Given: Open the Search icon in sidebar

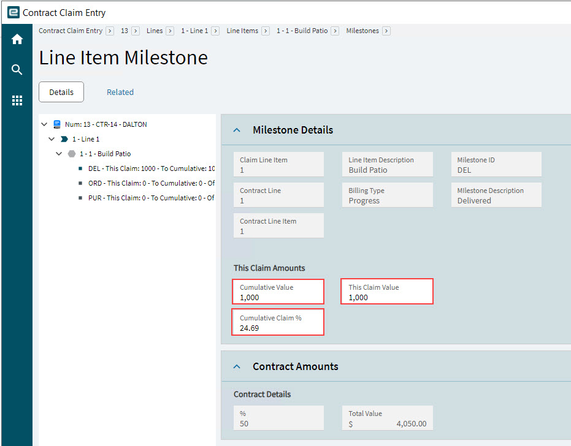Looking at the screenshot, I should (17, 69).
